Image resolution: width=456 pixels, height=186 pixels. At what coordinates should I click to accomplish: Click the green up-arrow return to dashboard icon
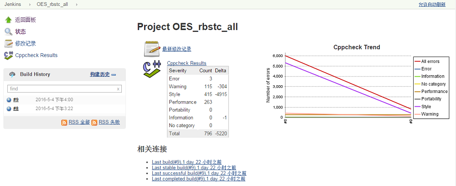click(x=8, y=20)
